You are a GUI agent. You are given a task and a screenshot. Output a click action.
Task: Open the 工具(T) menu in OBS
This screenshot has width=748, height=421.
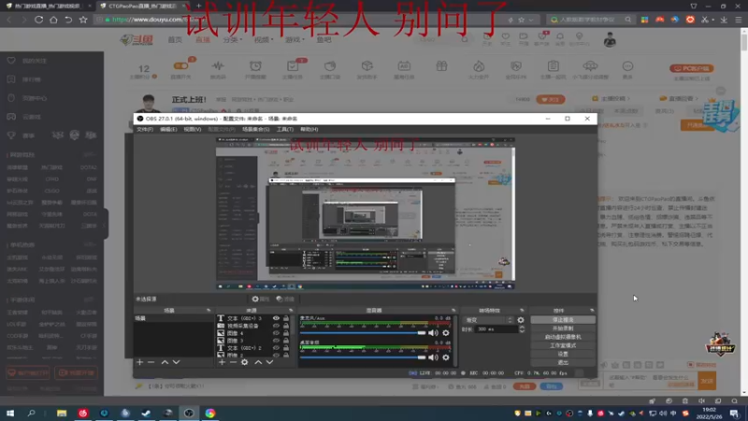[285, 129]
